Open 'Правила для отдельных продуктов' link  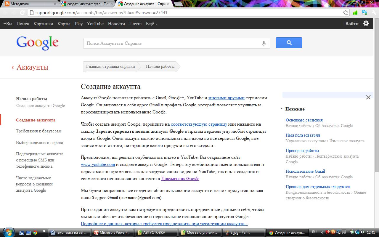(318, 187)
